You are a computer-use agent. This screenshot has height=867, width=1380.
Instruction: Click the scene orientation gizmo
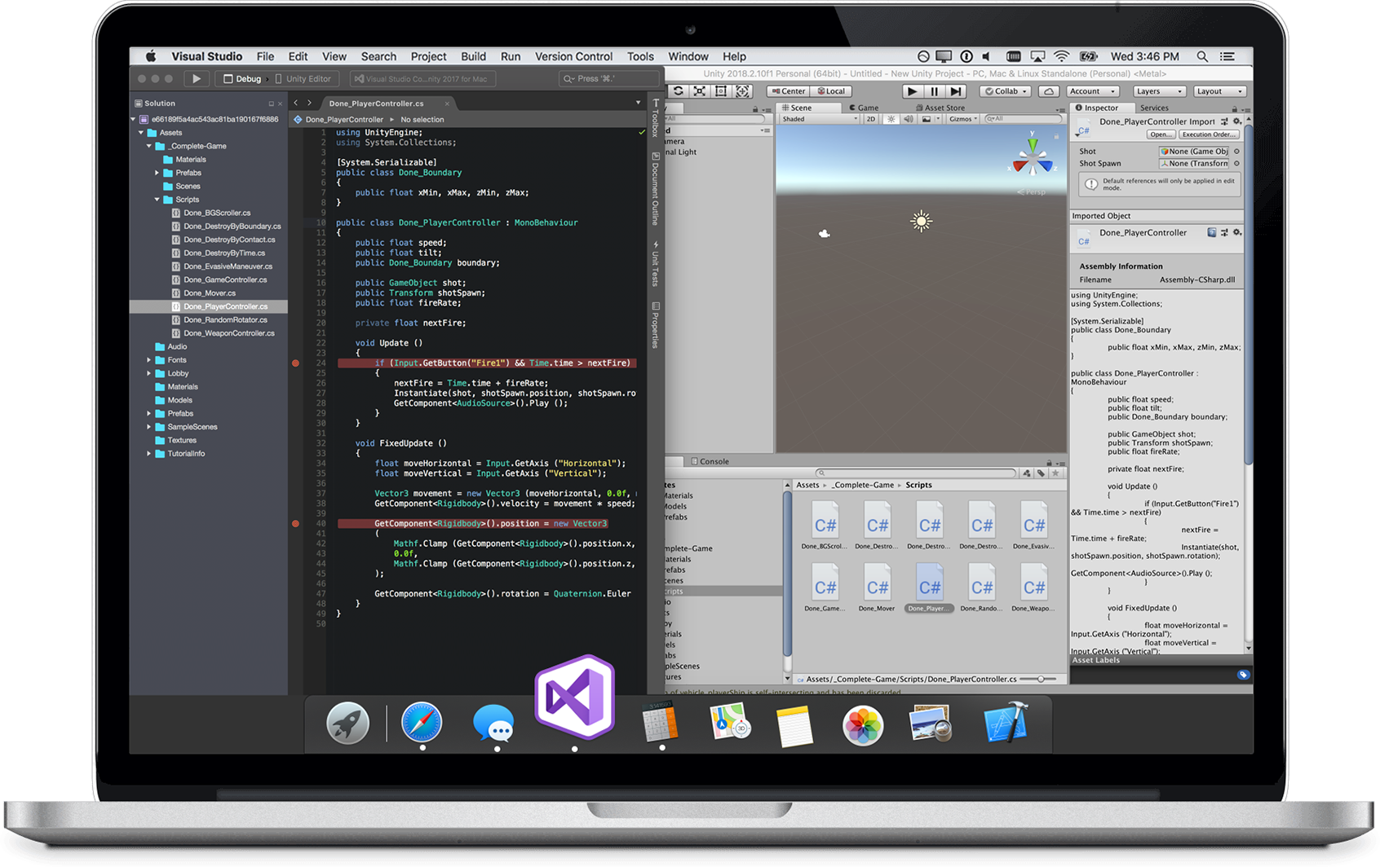click(1033, 157)
